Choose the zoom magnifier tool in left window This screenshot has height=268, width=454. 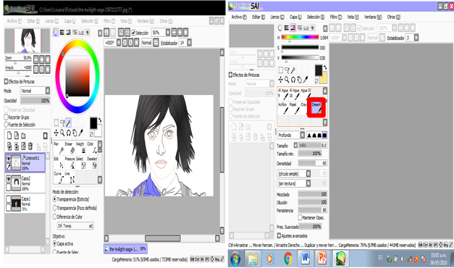tap(62, 133)
